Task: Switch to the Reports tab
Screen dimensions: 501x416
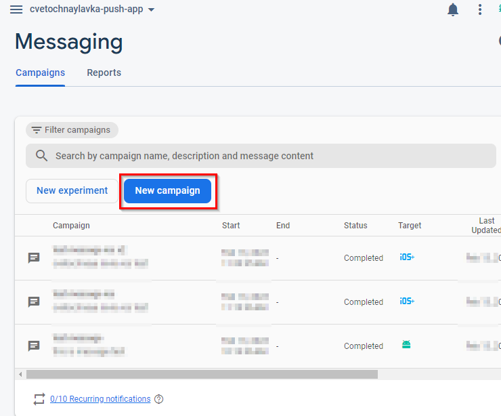Action: pyautogui.click(x=104, y=73)
